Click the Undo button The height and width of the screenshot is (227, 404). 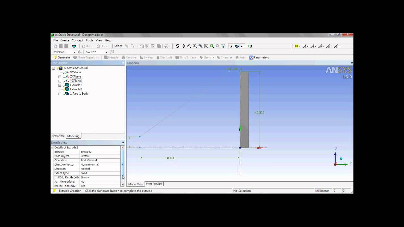(88, 46)
